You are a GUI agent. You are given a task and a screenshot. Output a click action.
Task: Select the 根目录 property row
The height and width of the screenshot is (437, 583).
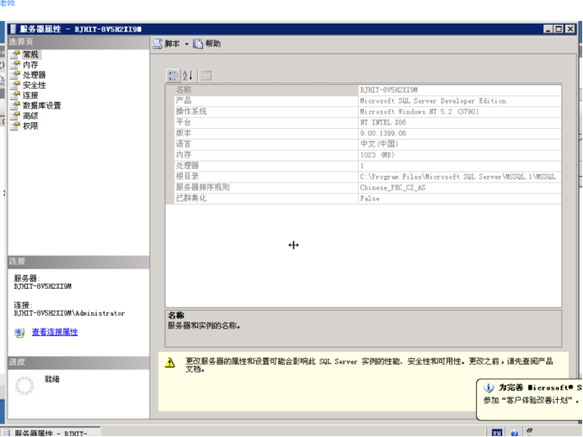pos(363,177)
